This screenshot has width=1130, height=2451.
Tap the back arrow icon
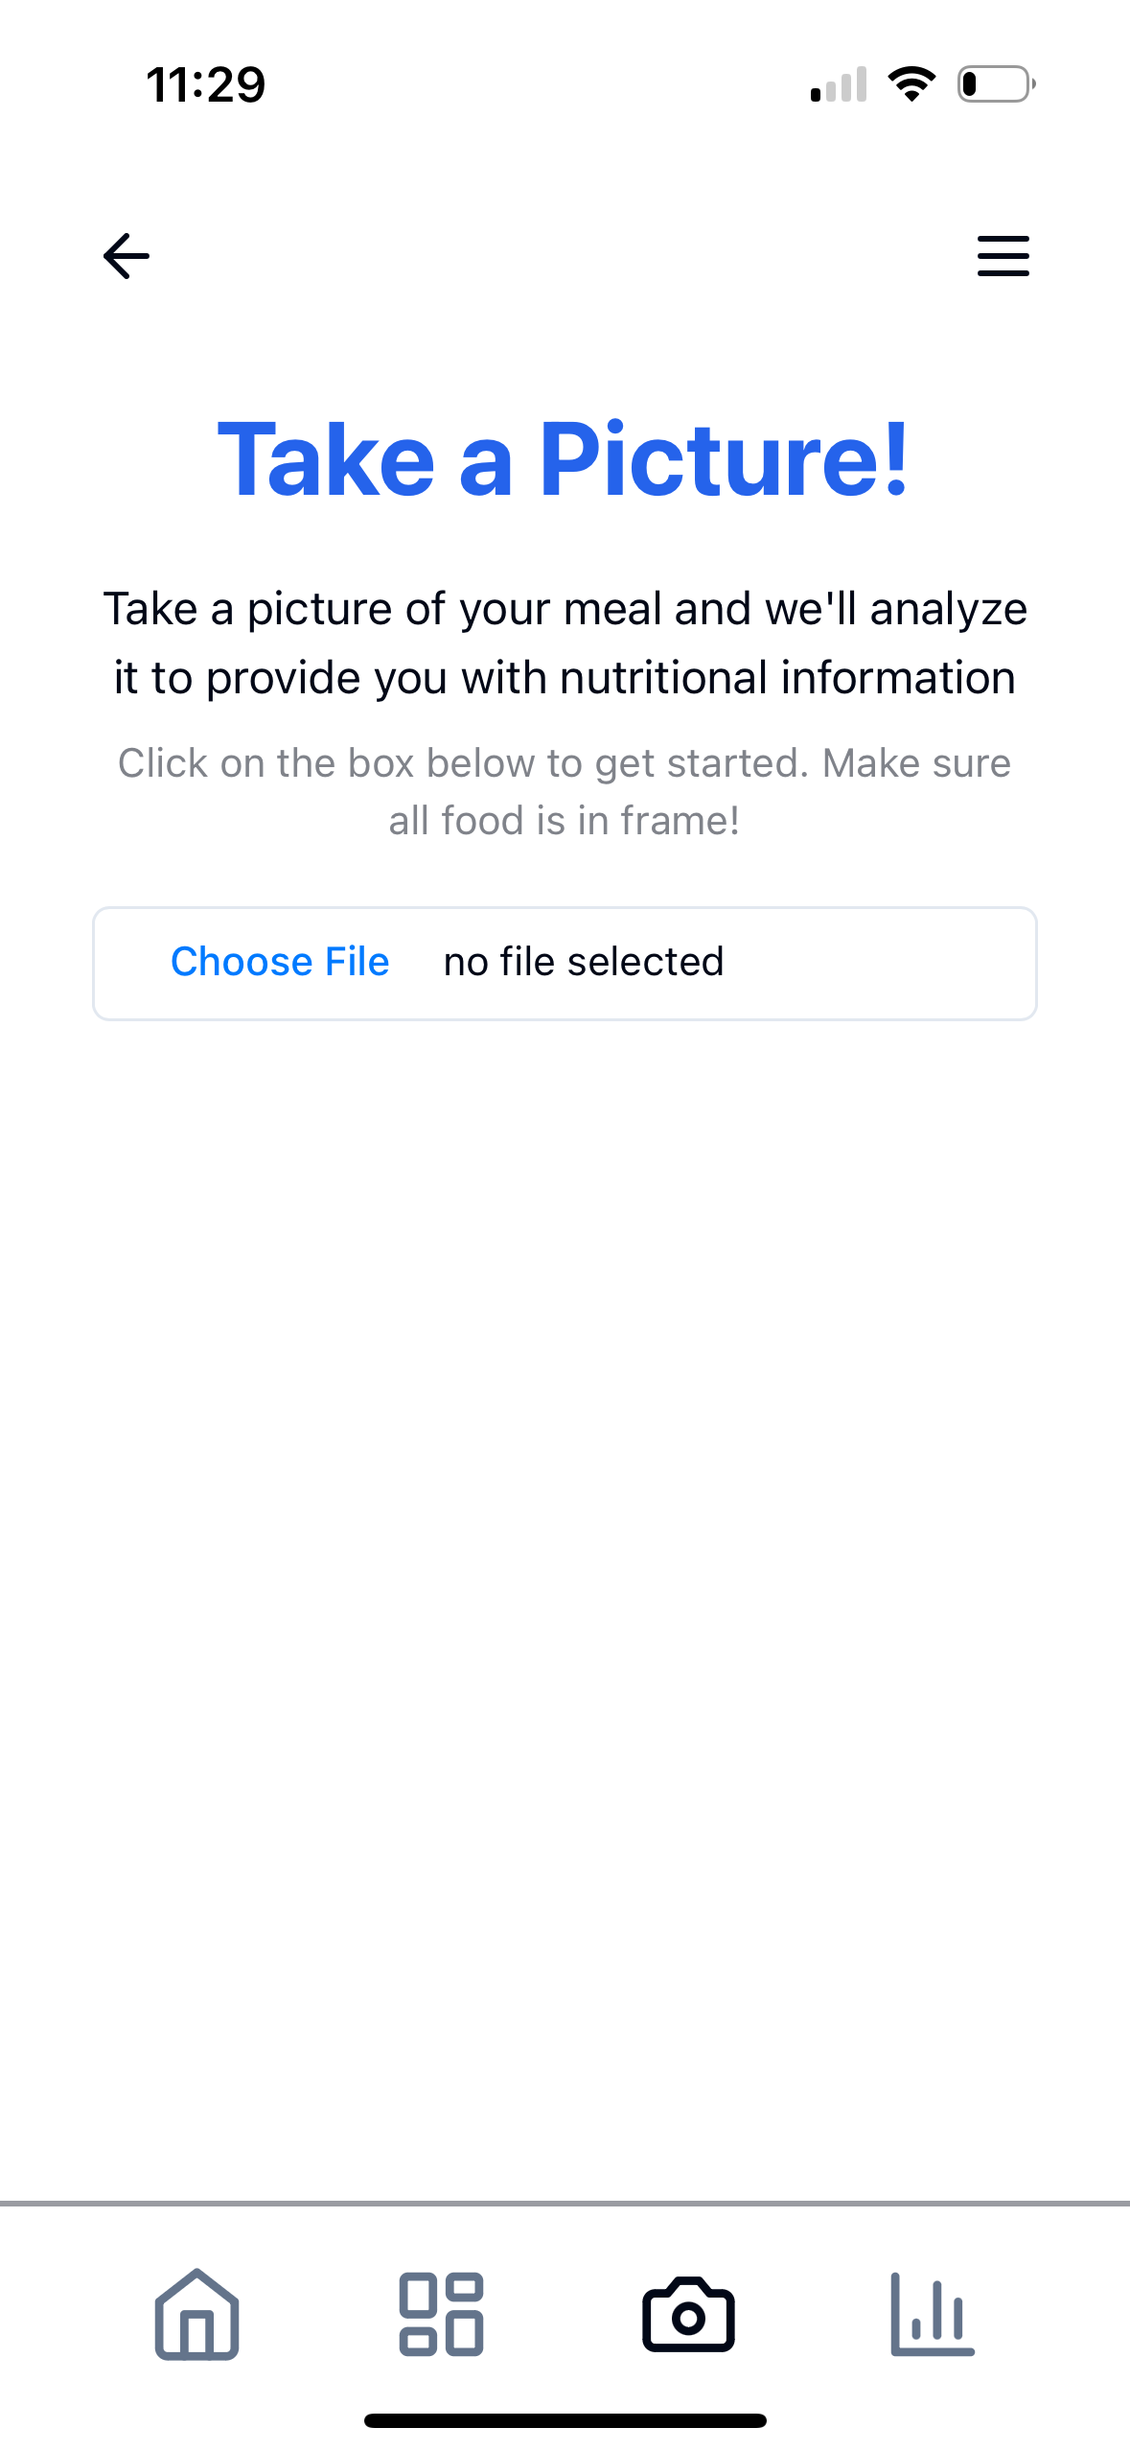coord(126,256)
